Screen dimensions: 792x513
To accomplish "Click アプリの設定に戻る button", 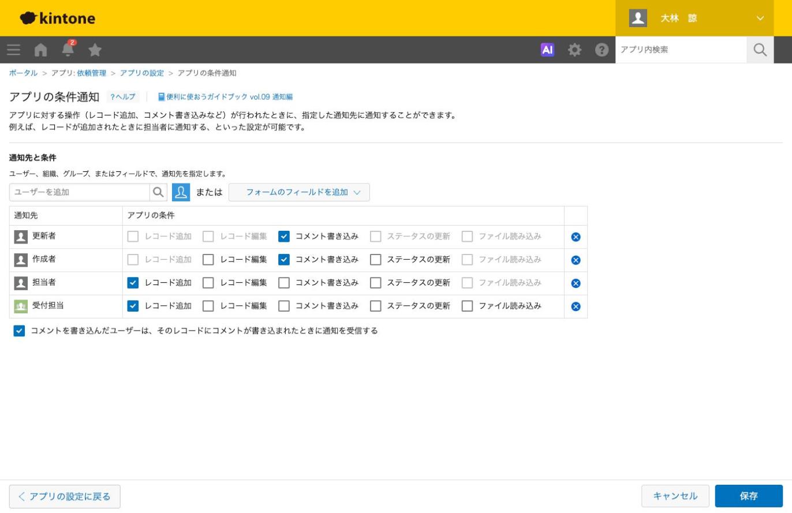I will coord(65,496).
